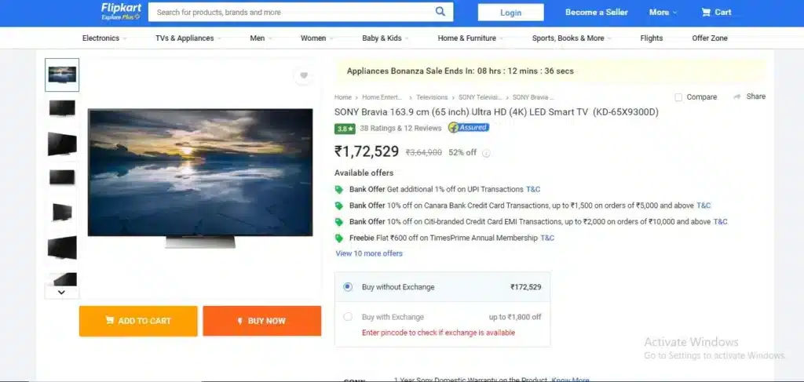The height and width of the screenshot is (382, 804).
Task: Tick the Compare checkbox
Action: coord(678,97)
